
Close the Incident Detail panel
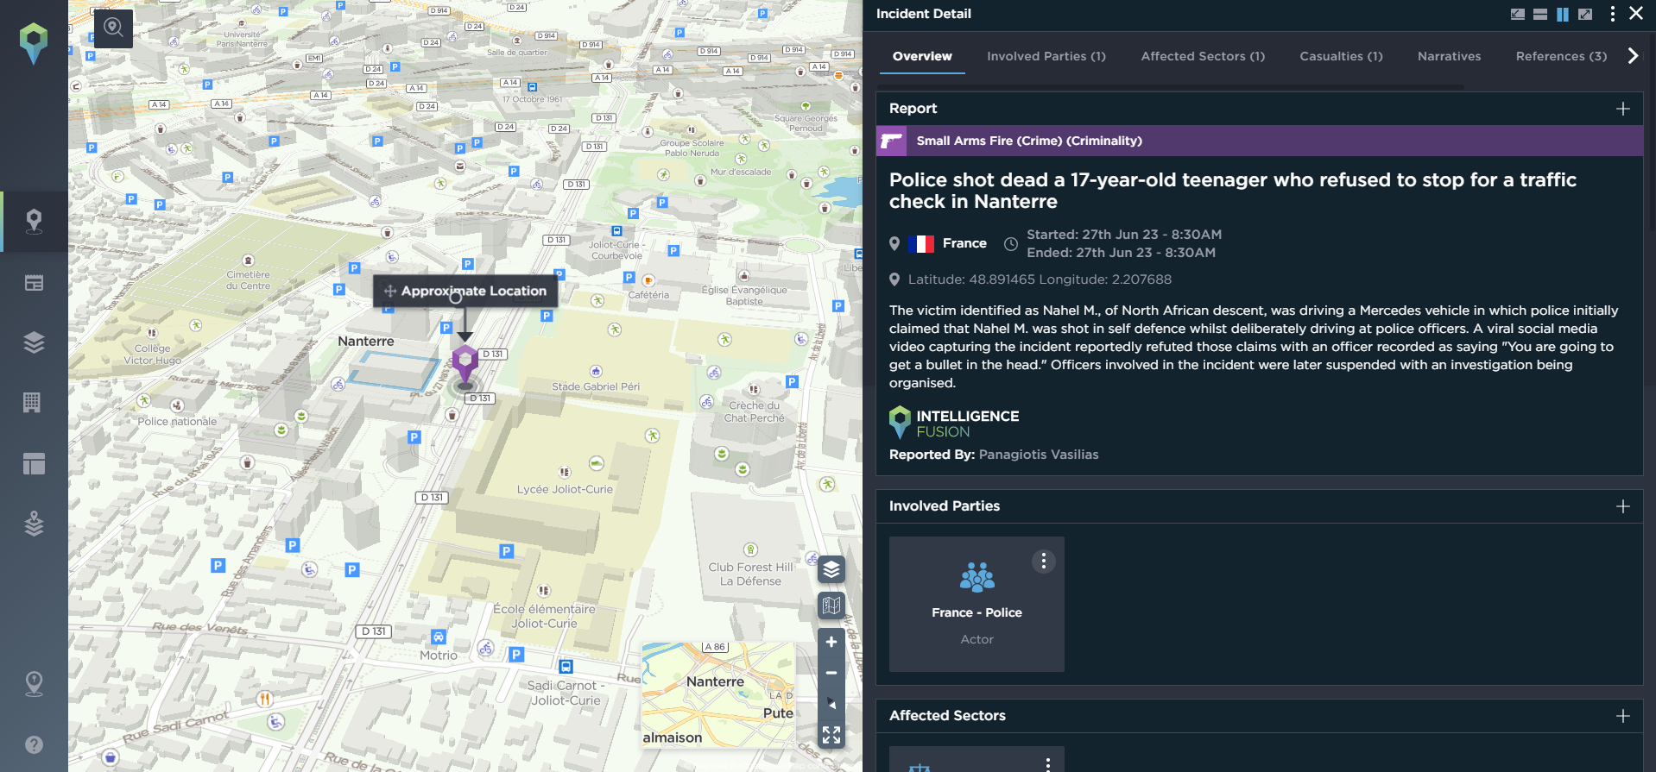[1635, 13]
